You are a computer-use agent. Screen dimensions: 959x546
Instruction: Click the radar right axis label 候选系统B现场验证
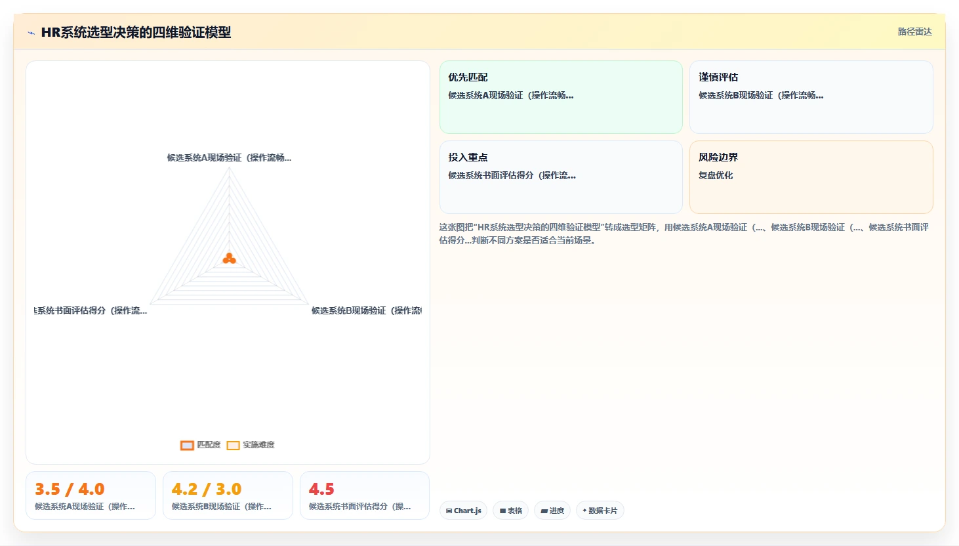tap(367, 310)
